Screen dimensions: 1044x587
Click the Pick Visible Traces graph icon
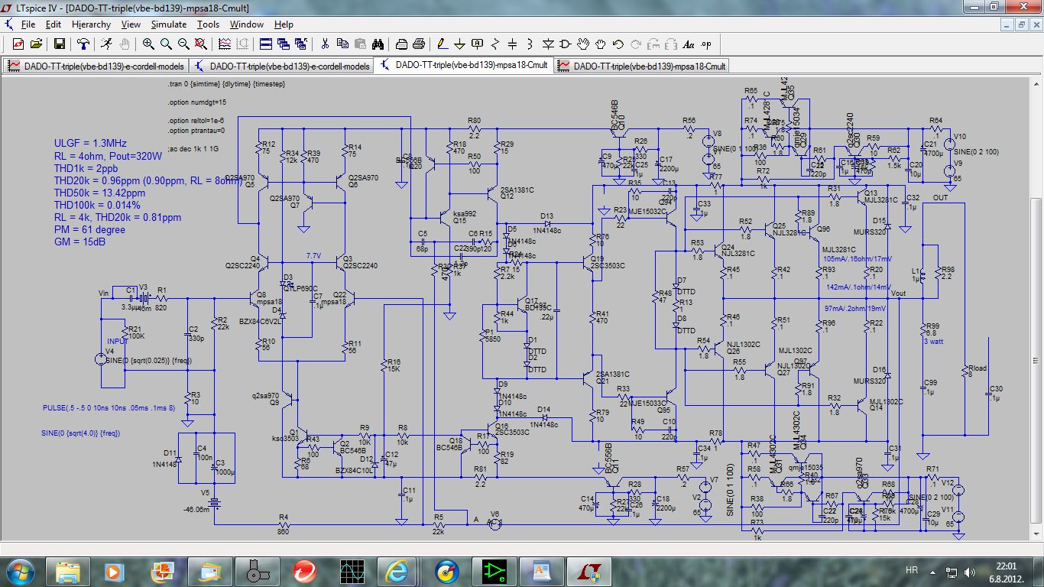tap(225, 44)
